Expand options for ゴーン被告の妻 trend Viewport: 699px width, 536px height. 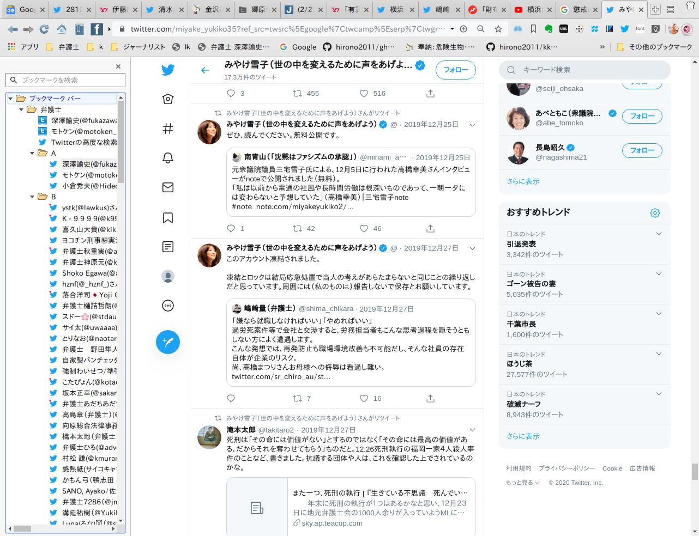(x=659, y=273)
